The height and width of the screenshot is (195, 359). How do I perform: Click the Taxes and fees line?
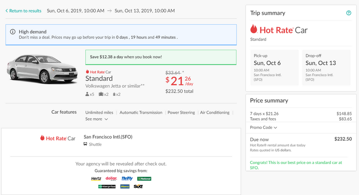(301, 119)
